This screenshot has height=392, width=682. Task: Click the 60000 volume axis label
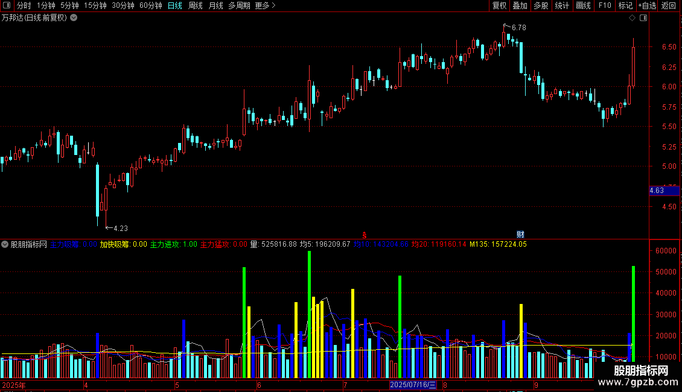click(x=666, y=251)
